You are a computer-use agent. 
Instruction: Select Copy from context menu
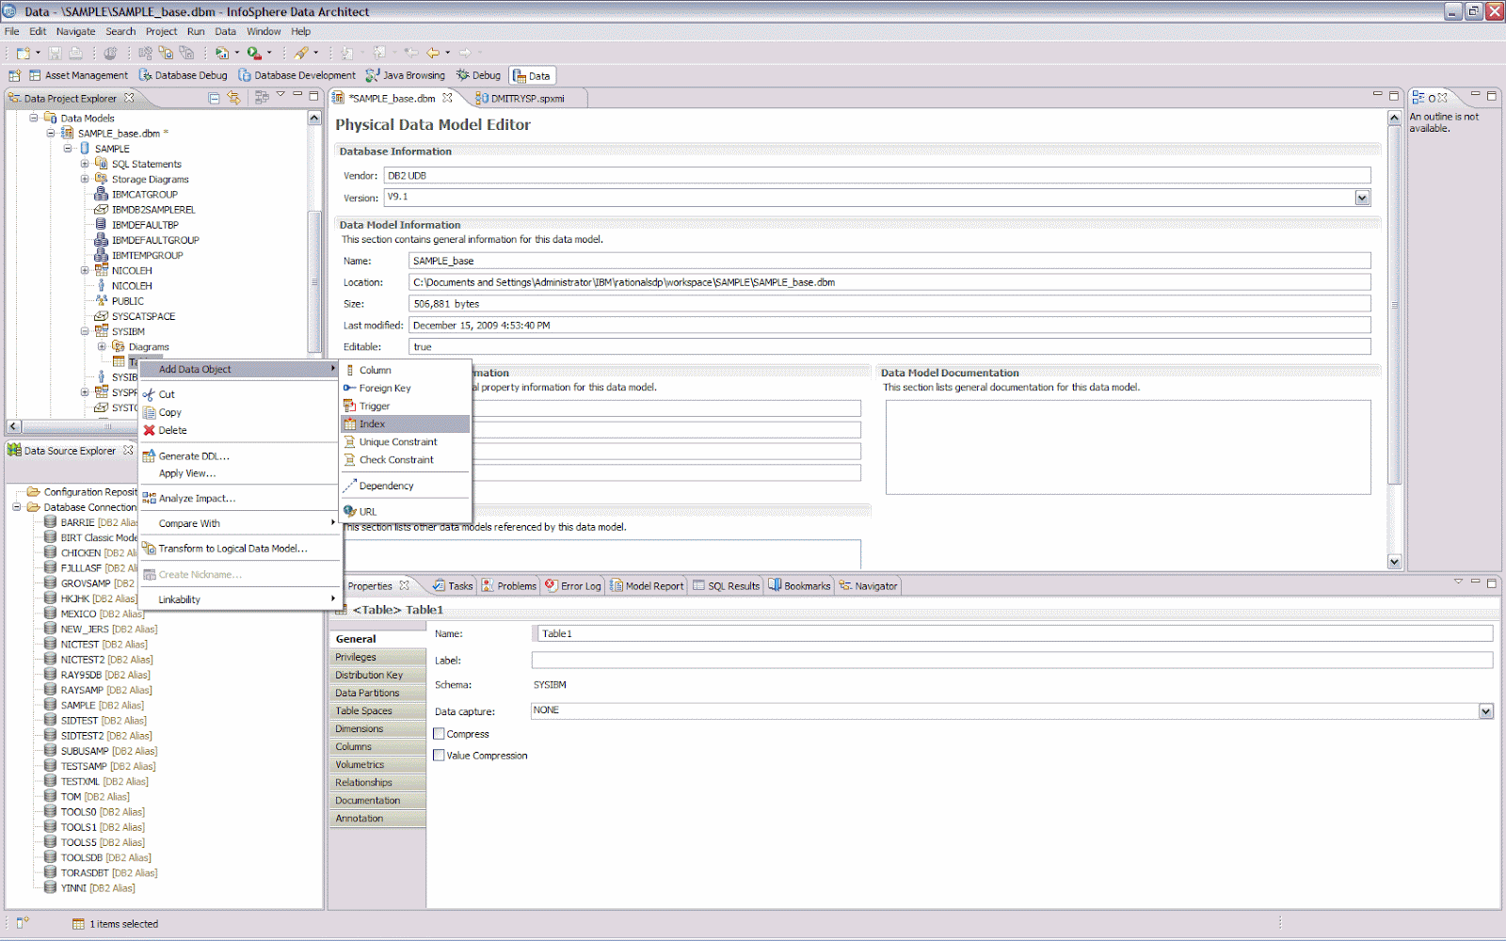[x=239, y=412]
